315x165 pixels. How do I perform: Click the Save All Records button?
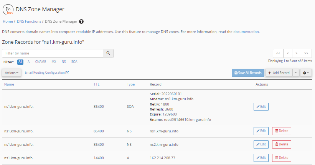pyautogui.click(x=248, y=73)
